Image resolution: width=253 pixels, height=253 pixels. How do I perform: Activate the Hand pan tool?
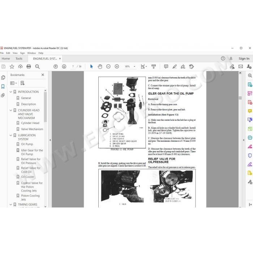100,67
